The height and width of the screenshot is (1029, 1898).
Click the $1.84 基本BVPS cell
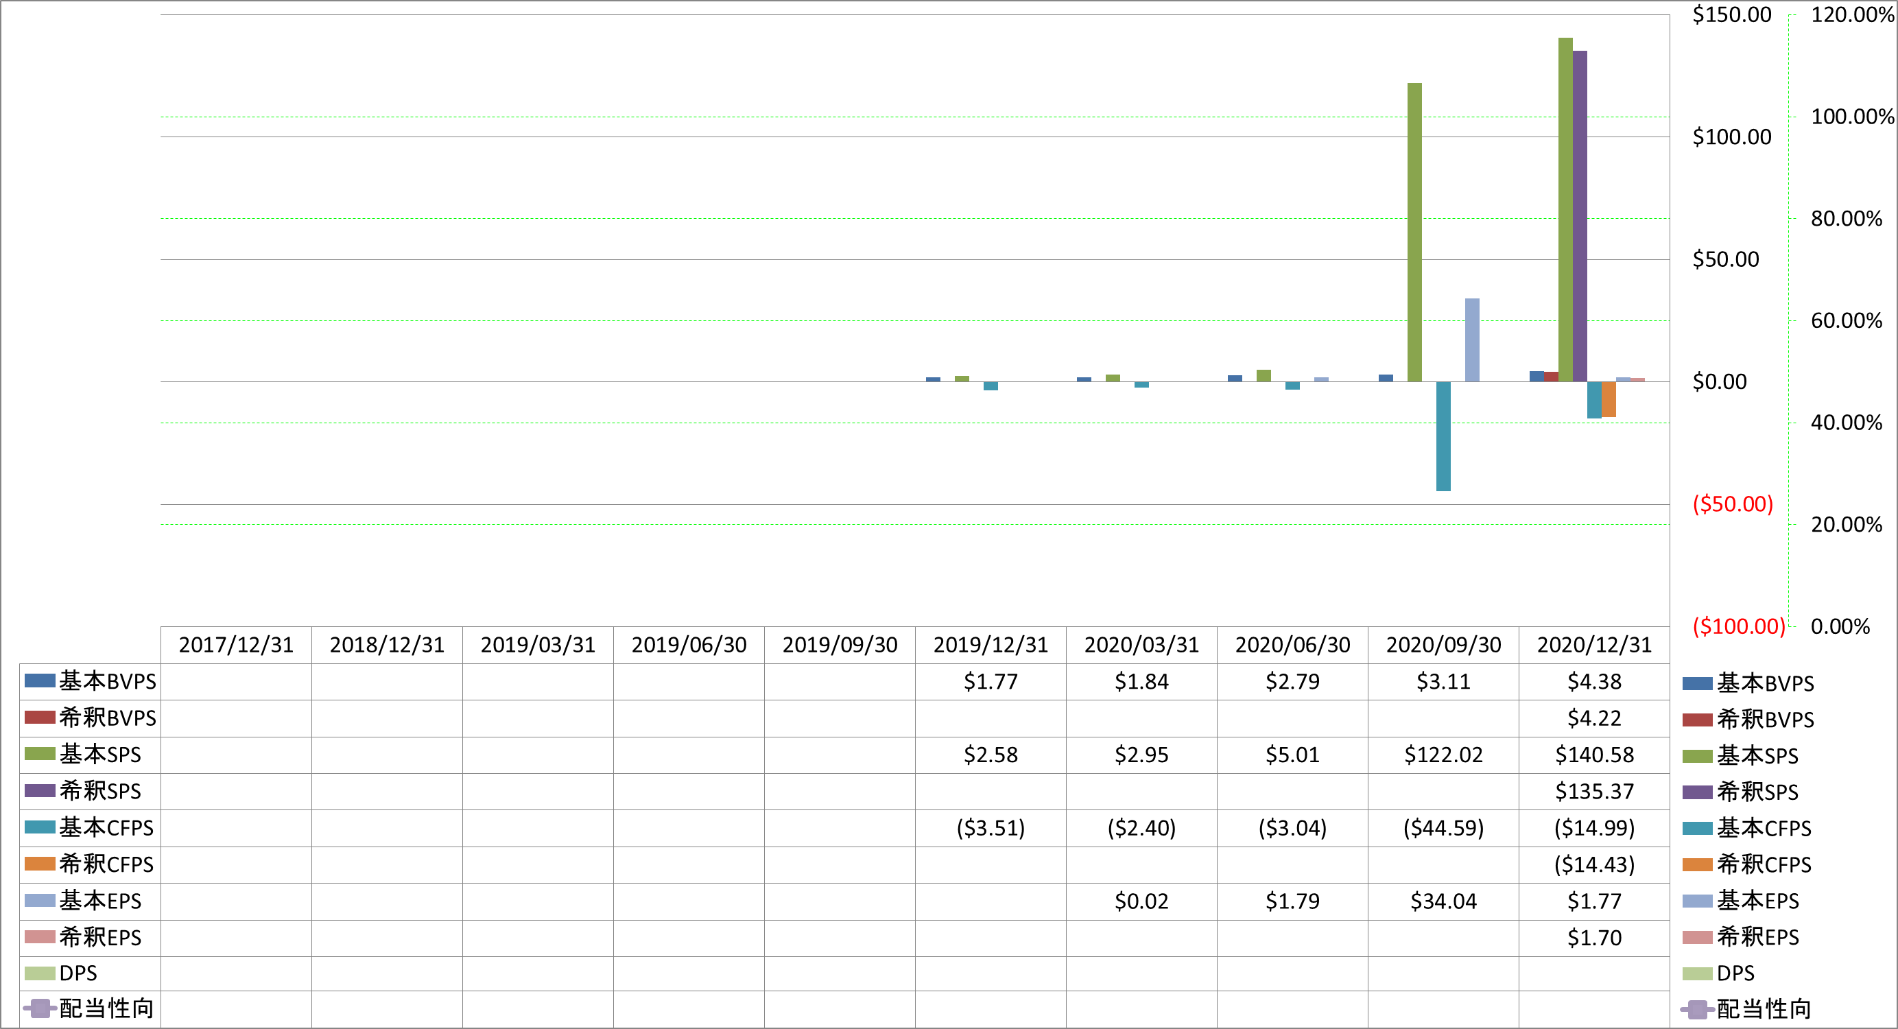[x=1142, y=682]
